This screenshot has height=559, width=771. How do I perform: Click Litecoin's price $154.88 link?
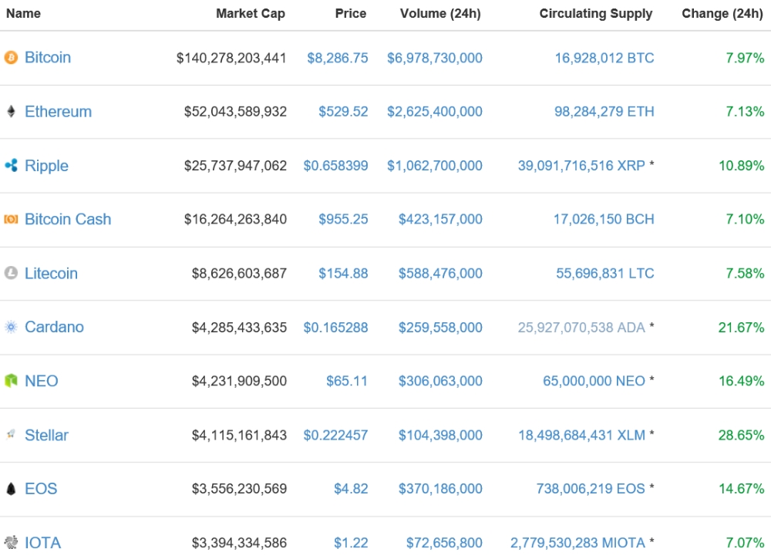pos(343,274)
